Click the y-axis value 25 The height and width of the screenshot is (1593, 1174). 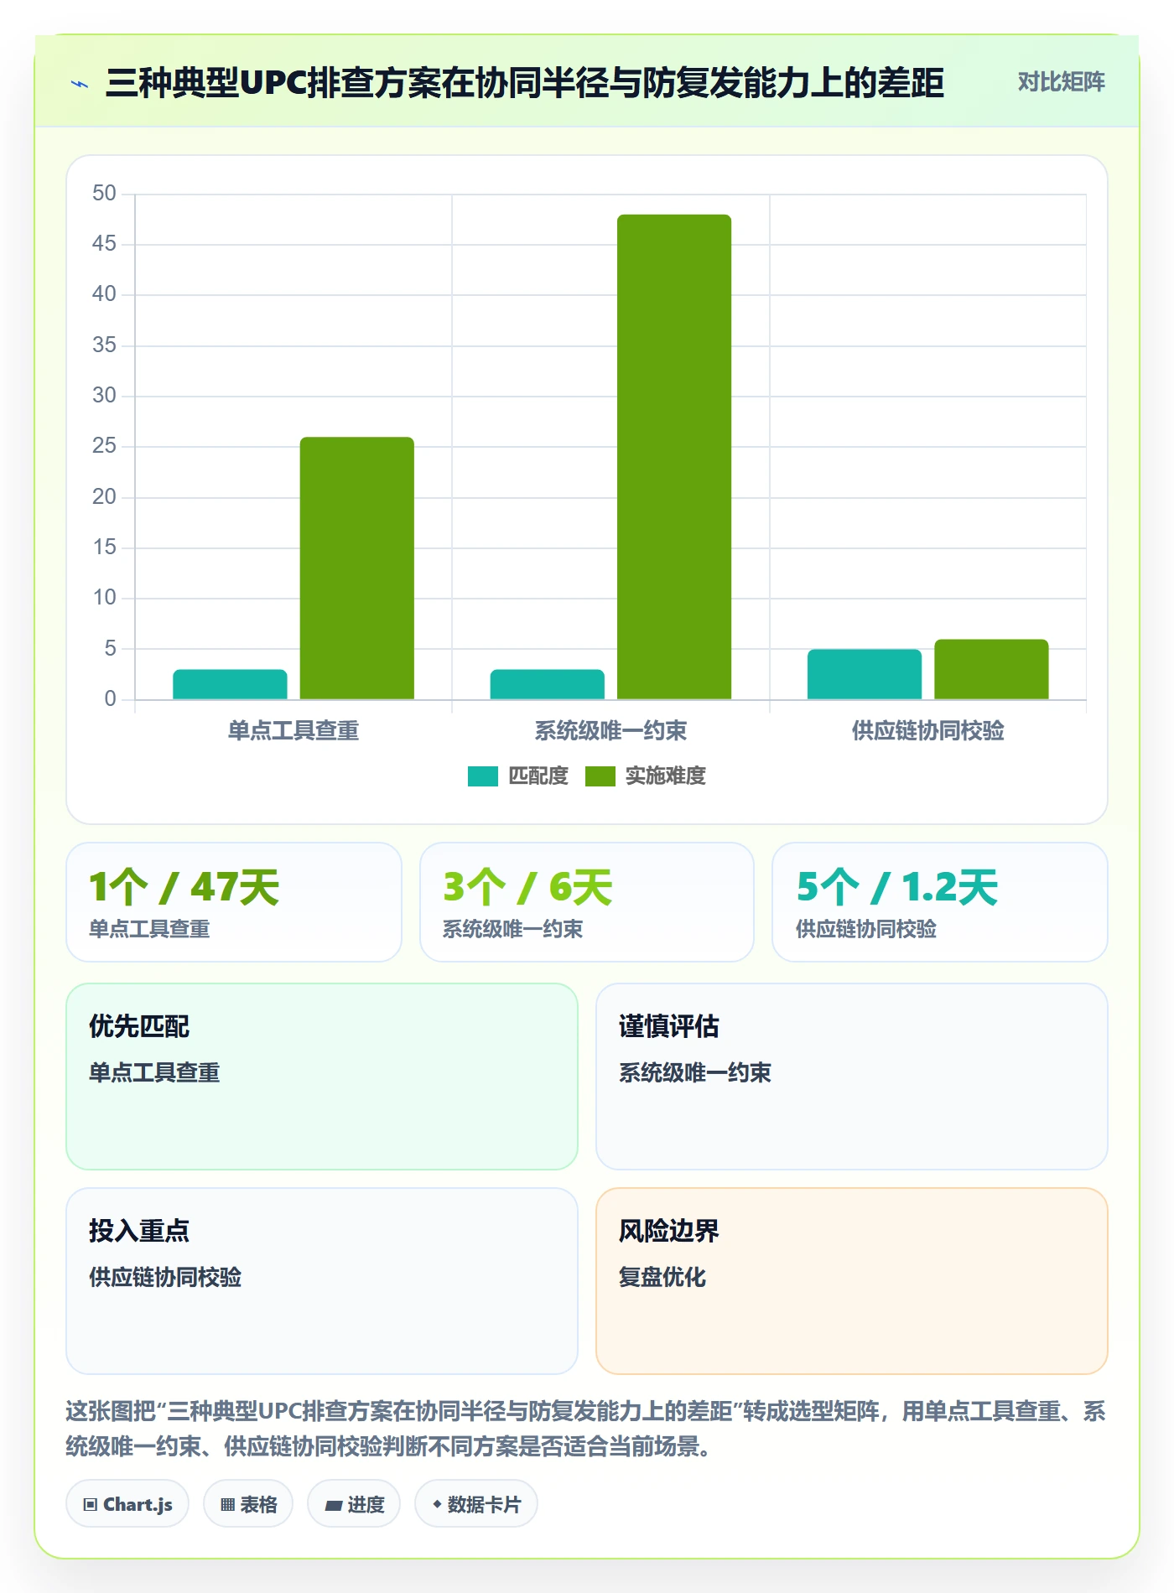[104, 446]
